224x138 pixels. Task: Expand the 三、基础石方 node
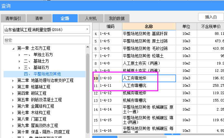[x=19, y=68]
